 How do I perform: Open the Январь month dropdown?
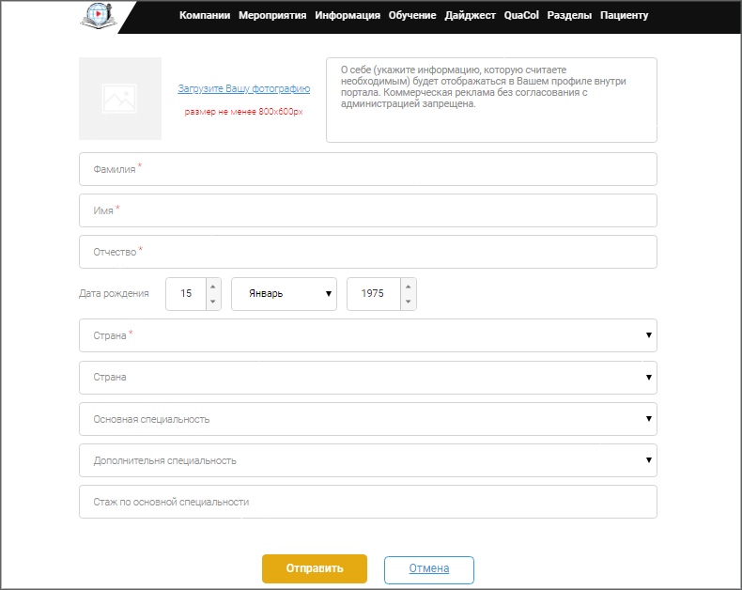(x=284, y=294)
